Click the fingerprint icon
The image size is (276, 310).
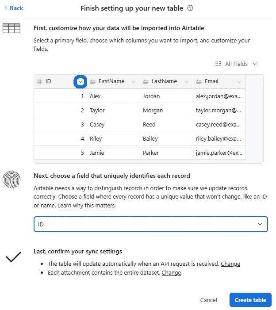11,179
